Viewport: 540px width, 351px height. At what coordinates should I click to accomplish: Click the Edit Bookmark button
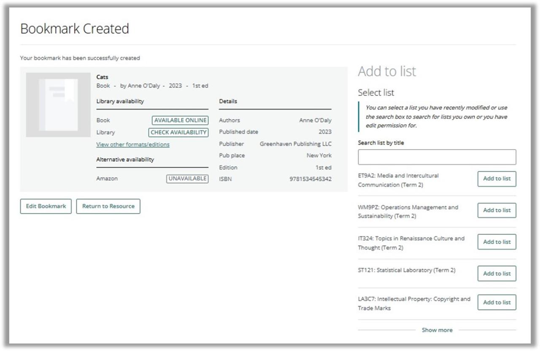[46, 206]
